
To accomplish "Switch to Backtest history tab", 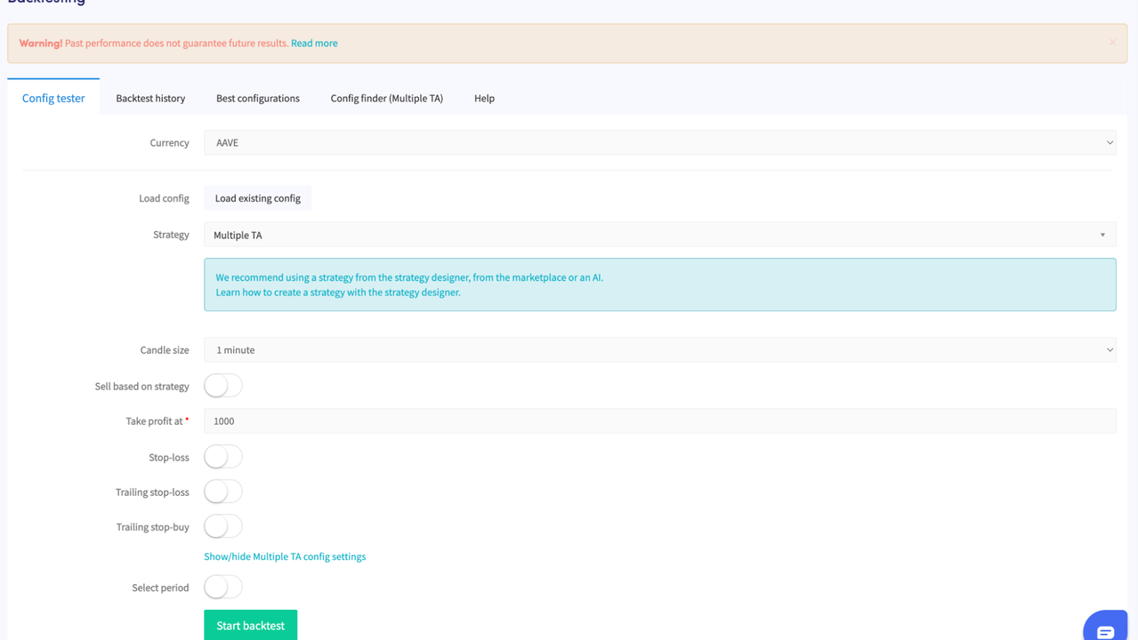I will pyautogui.click(x=150, y=99).
